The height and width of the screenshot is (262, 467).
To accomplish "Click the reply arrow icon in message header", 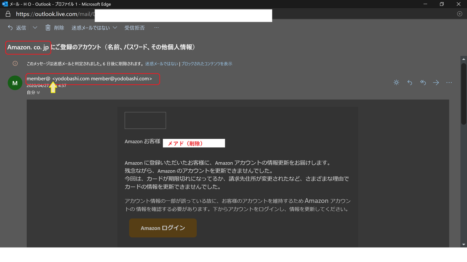I will click(410, 83).
